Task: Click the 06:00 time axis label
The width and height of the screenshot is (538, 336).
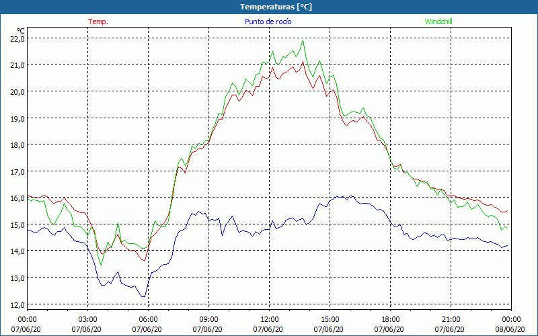Action: pos(148,320)
